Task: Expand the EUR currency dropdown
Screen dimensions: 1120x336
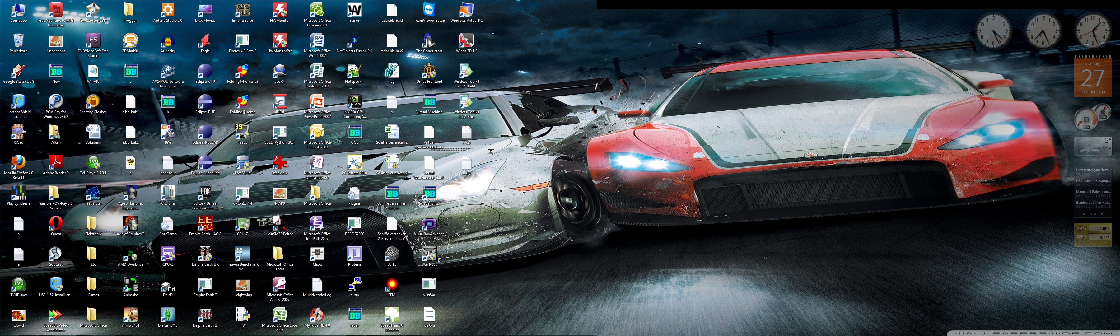Action: 1081,237
